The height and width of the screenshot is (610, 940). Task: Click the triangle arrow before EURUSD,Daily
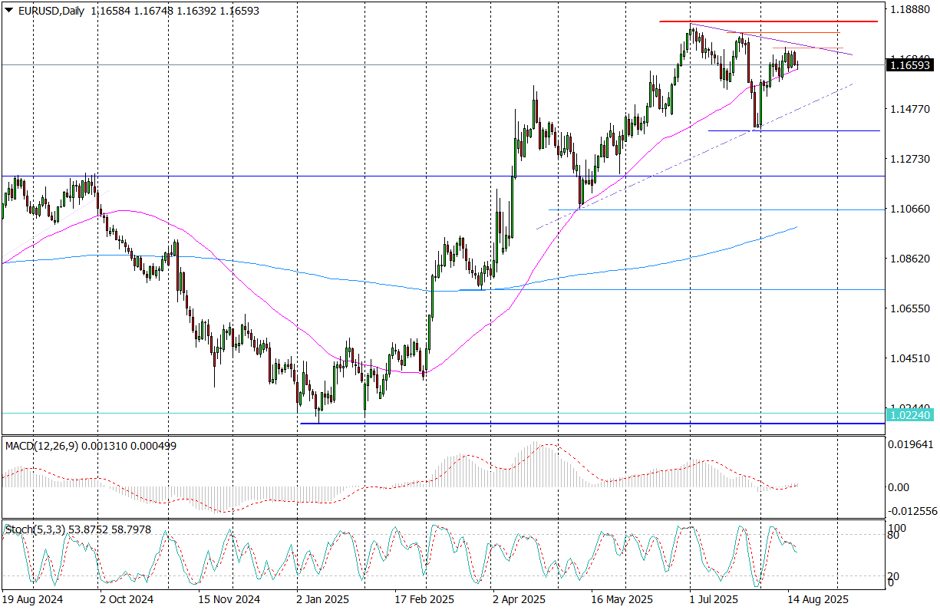[x=8, y=9]
